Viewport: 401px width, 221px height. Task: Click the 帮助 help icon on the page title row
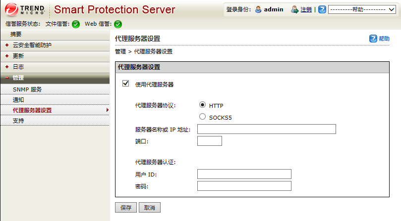(373, 39)
